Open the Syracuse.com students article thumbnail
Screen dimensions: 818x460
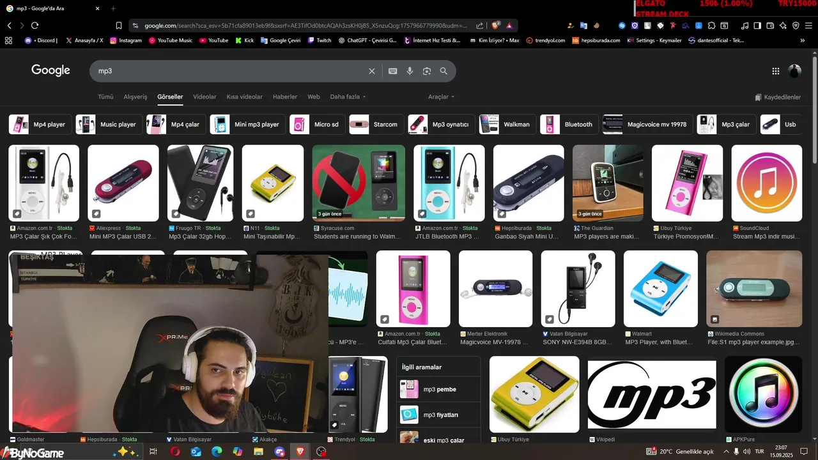[359, 183]
